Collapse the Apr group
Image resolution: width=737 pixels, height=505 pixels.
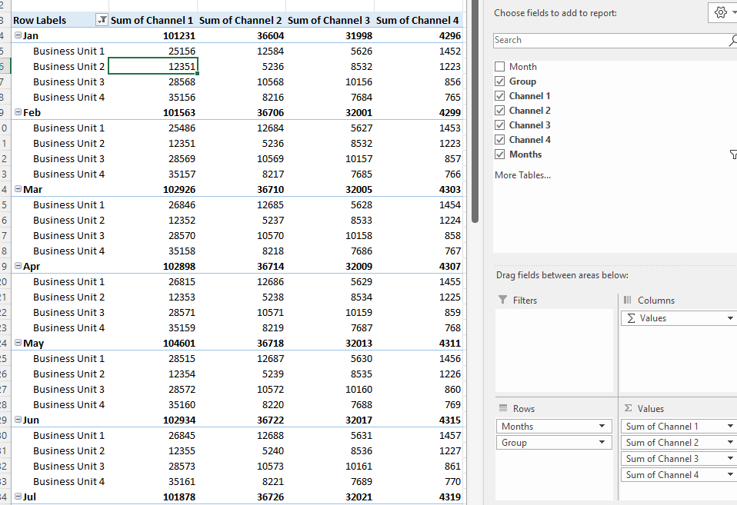(x=18, y=266)
